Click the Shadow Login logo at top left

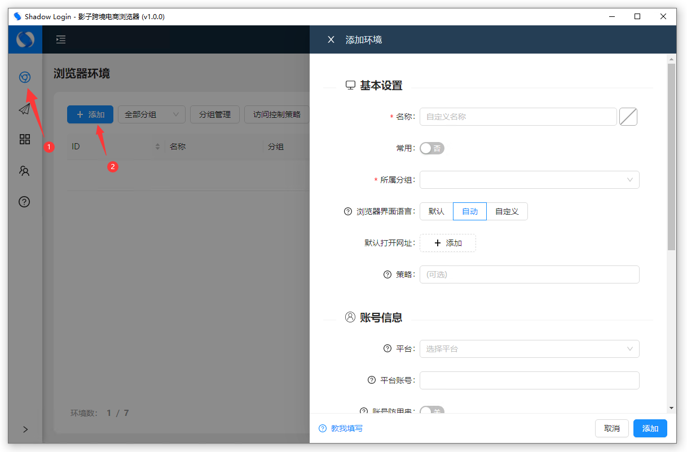click(x=25, y=39)
